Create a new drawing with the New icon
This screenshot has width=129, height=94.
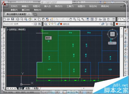pyautogui.click(x=4, y=19)
